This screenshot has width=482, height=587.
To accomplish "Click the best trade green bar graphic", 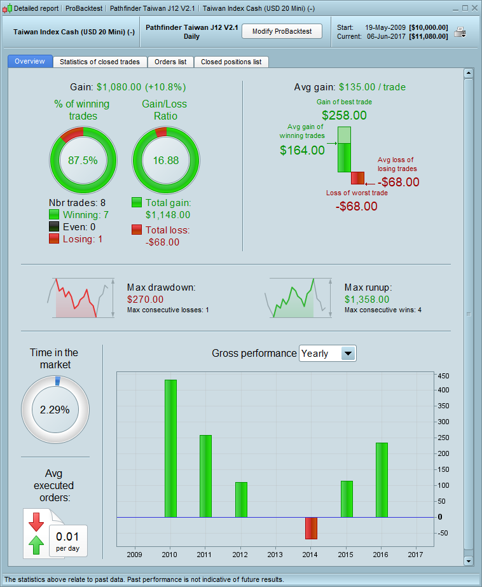I will tap(344, 149).
